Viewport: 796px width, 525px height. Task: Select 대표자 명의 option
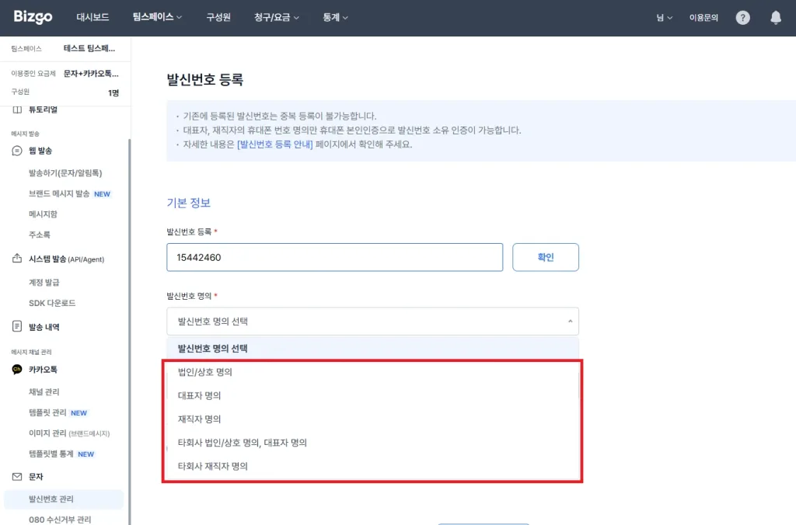[x=372, y=395]
